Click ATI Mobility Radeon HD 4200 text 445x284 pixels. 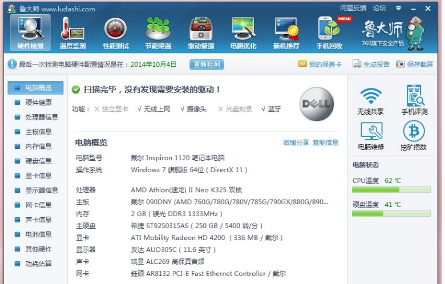click(x=207, y=238)
